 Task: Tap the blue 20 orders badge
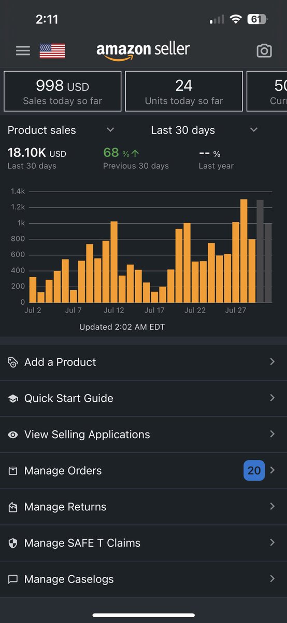(x=254, y=471)
